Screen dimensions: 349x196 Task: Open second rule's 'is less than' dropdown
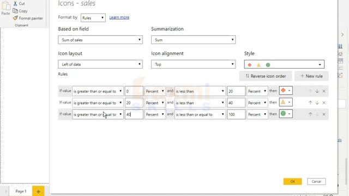tap(200, 103)
